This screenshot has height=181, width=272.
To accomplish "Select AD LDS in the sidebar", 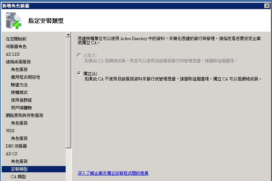I will coord(13,54).
